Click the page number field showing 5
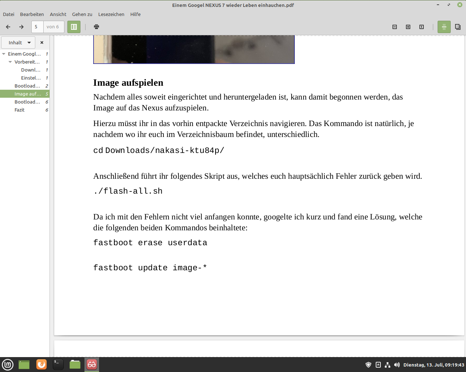 [x=37, y=27]
